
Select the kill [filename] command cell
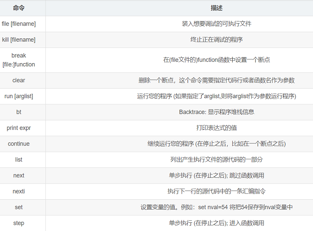(x=19, y=40)
